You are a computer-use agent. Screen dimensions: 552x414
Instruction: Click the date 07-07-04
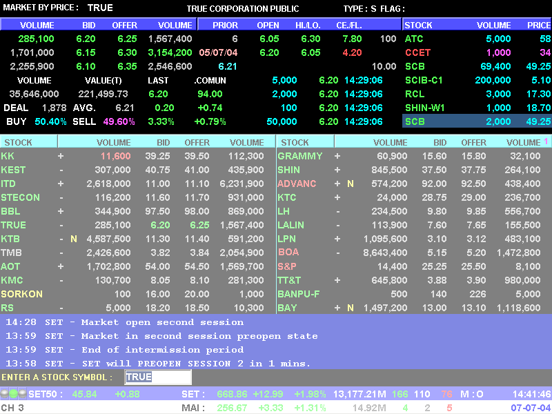pos(531,408)
